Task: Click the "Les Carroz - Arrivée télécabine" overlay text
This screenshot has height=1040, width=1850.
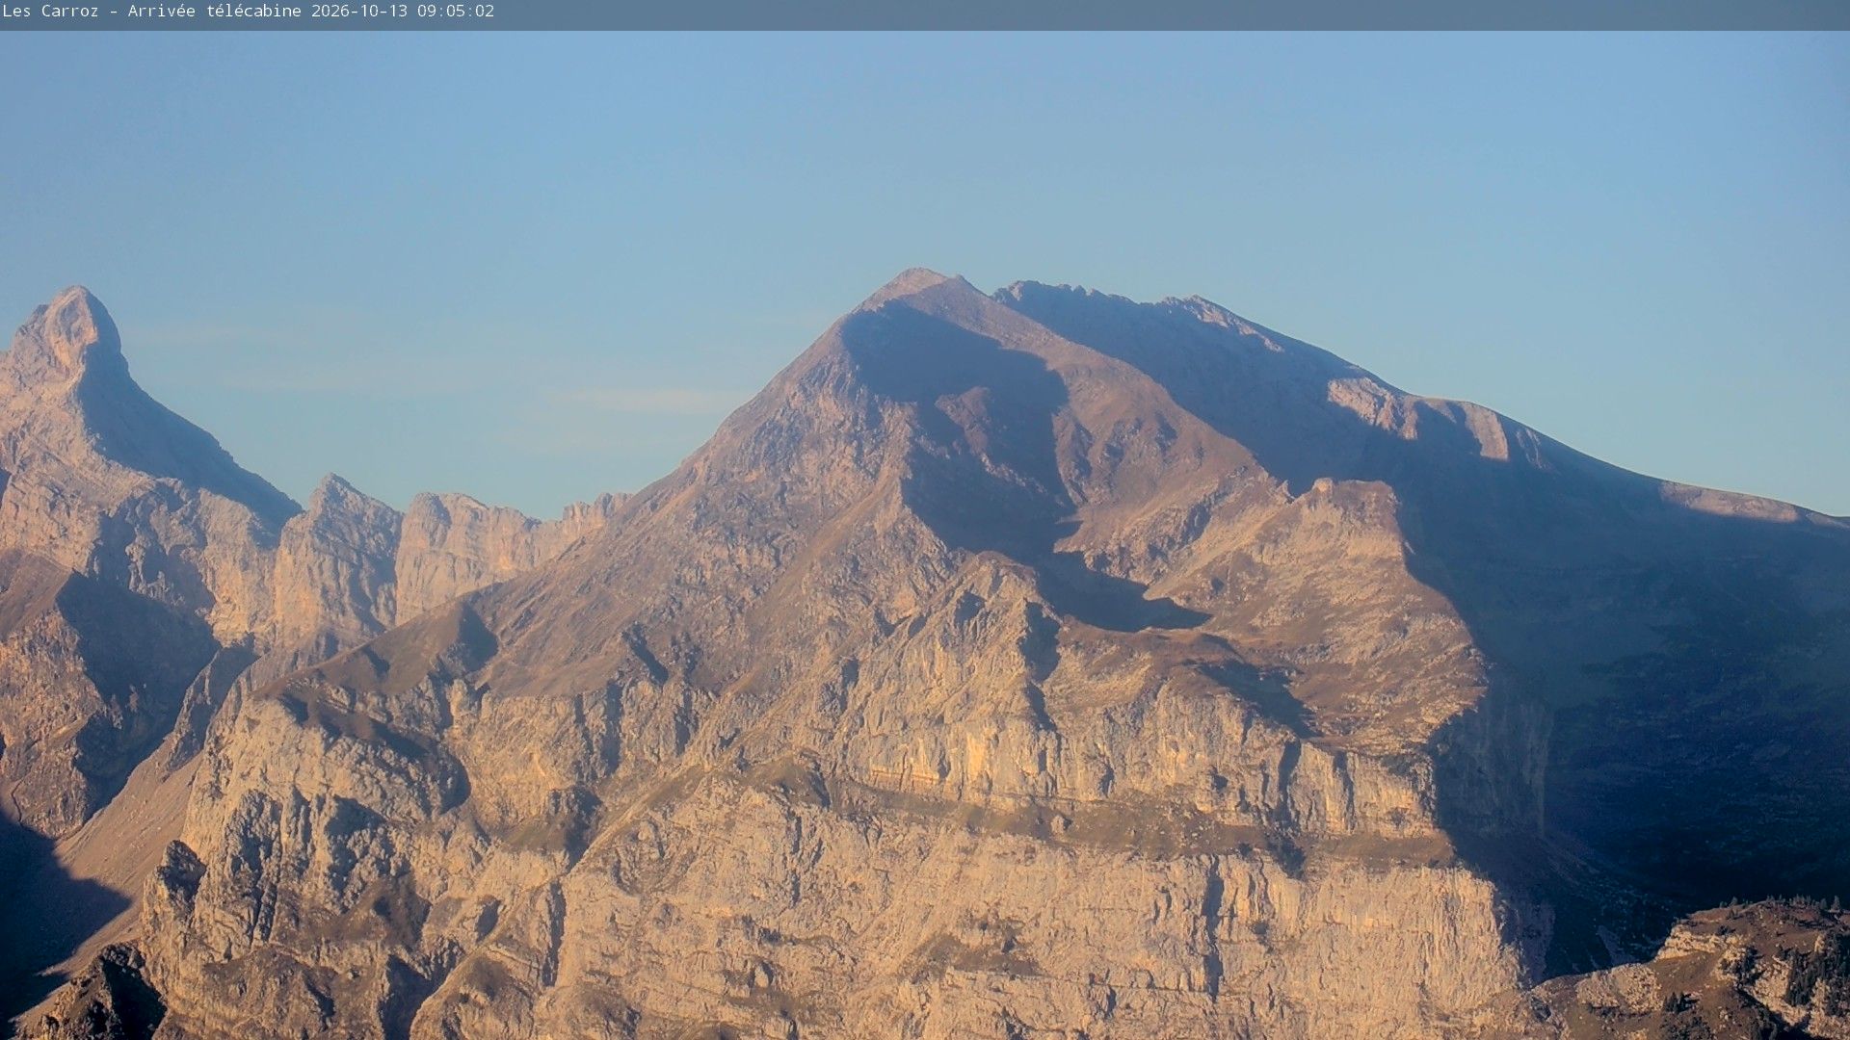Action: click(152, 12)
